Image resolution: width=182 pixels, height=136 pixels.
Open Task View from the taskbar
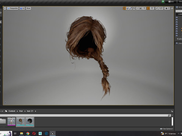coord(15,133)
